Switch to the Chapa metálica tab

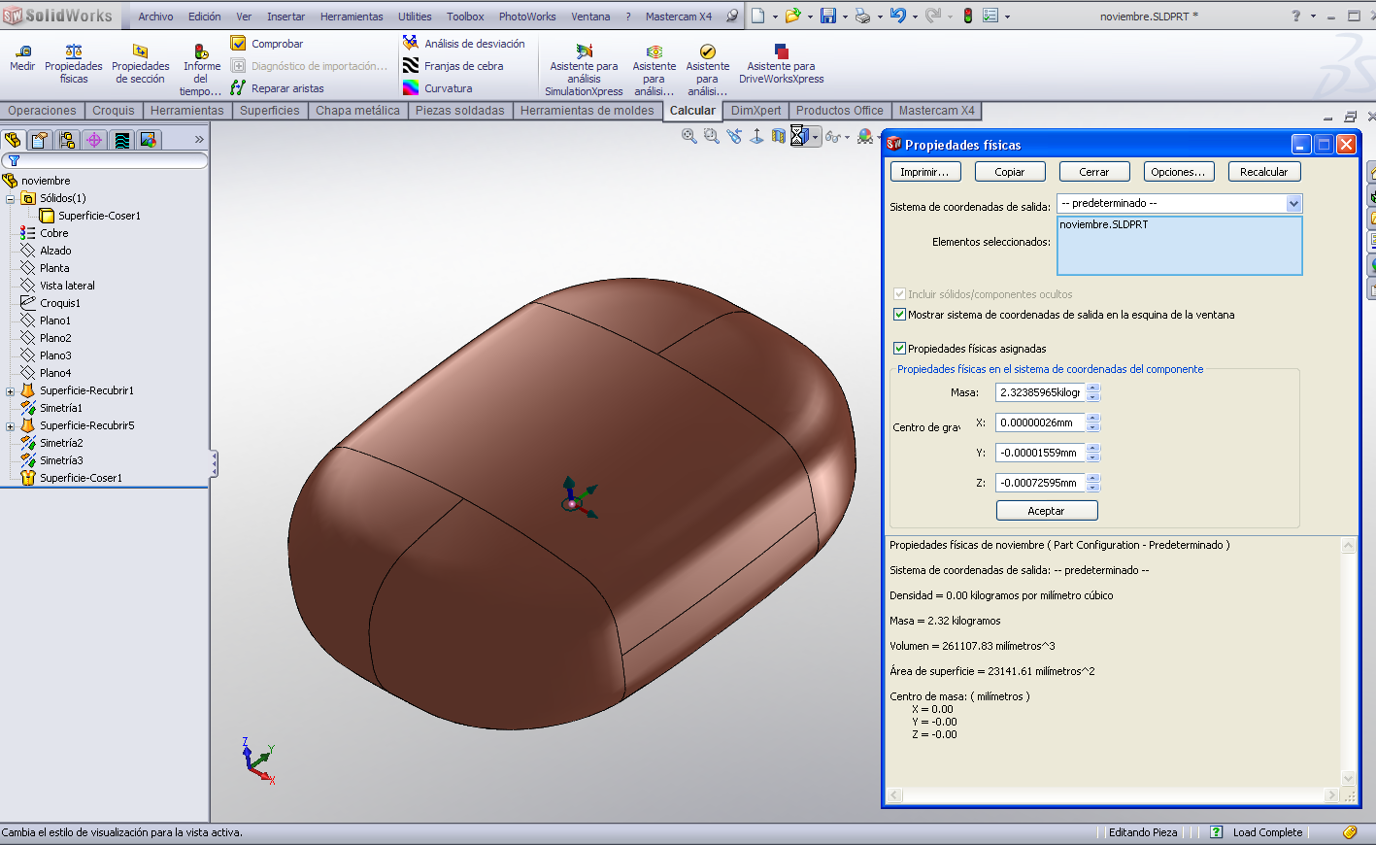pos(357,111)
